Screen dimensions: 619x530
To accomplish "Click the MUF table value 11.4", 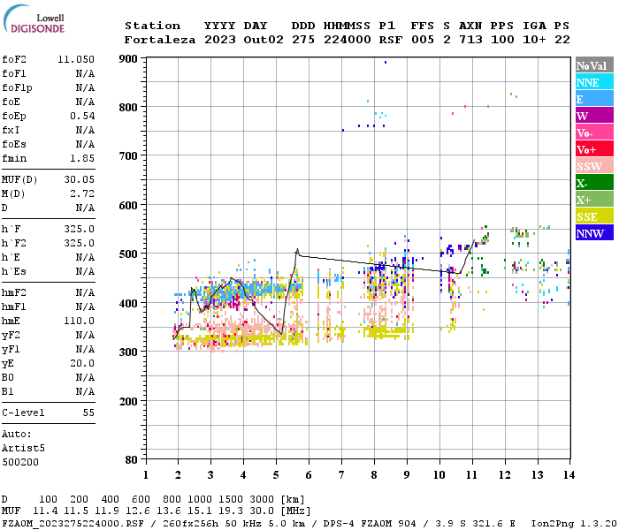I will pyautogui.click(x=45, y=511).
